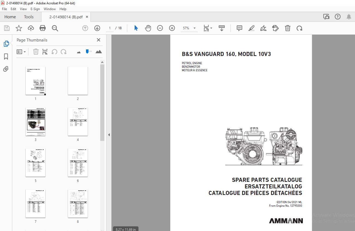This screenshot has width=355, height=231.
Task: Close the Page Thumbnails panel
Action: tap(99, 40)
